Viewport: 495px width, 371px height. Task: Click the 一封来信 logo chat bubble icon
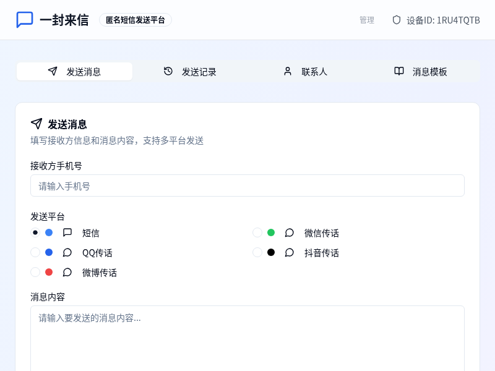point(25,20)
